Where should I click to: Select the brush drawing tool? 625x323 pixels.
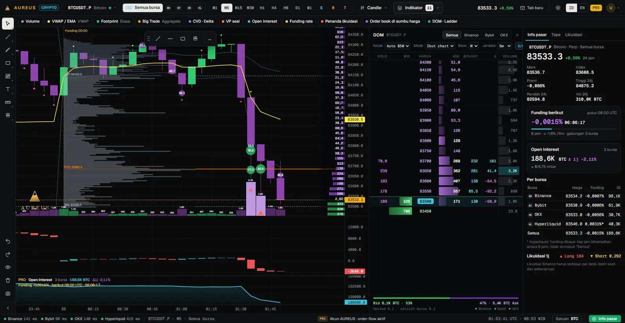(8, 50)
